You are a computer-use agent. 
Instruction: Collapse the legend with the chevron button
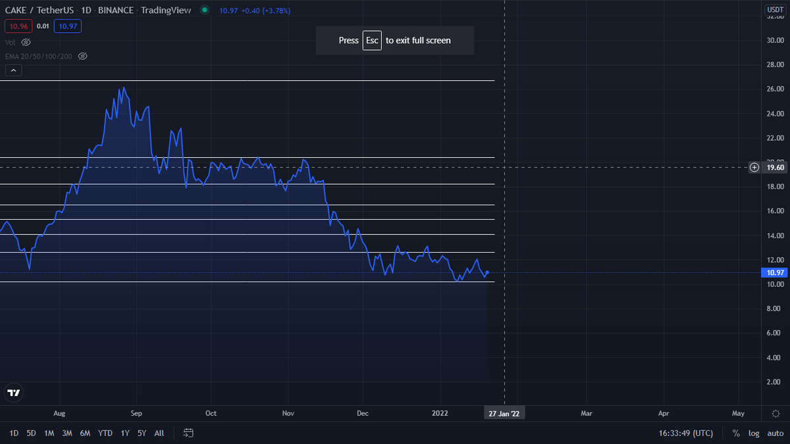[x=13, y=70]
